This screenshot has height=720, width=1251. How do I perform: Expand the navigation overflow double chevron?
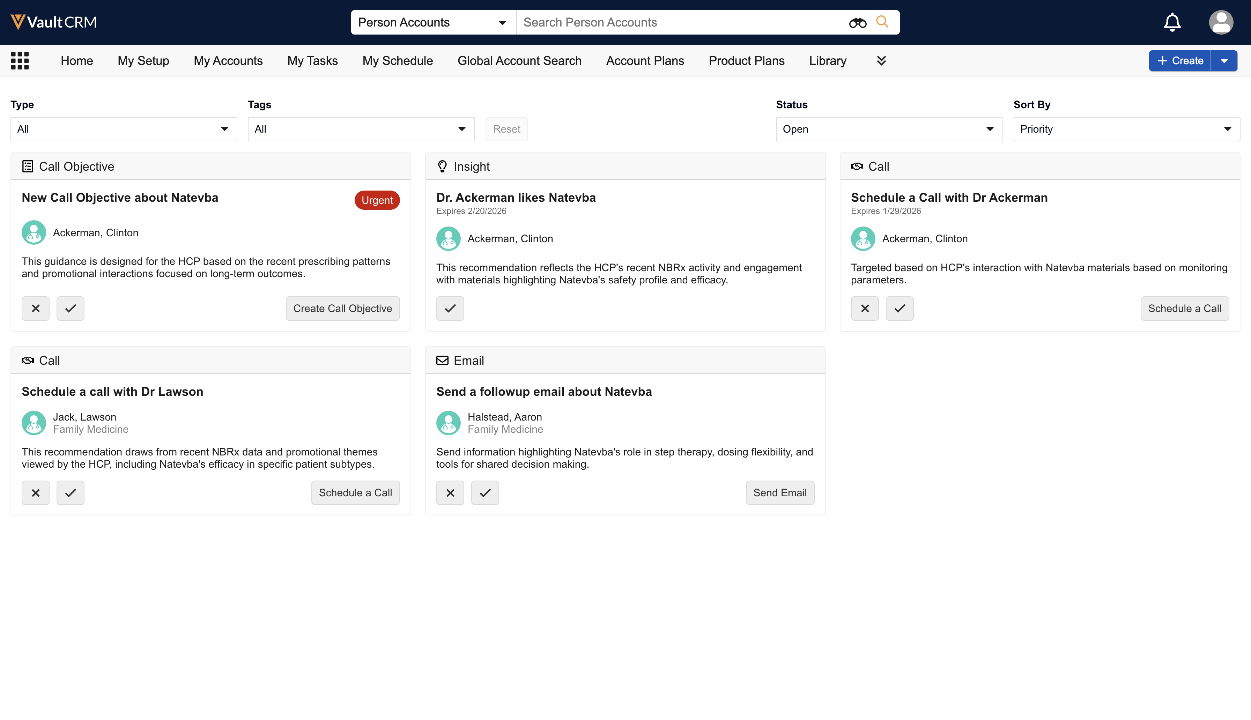(881, 61)
